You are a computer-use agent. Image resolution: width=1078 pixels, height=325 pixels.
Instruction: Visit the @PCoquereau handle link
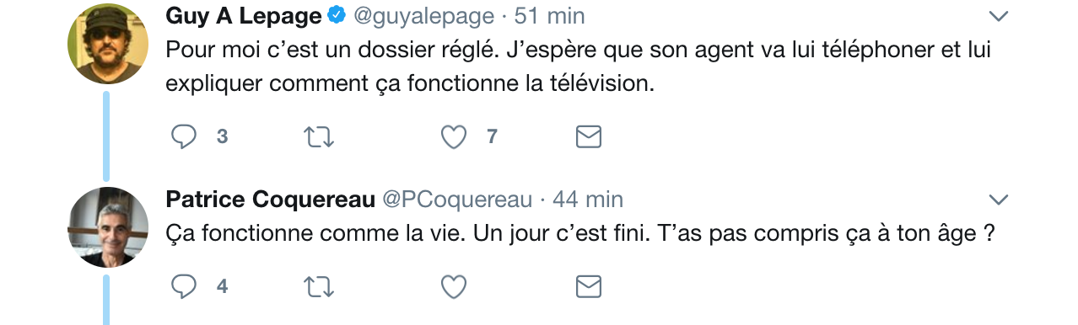pos(458,200)
